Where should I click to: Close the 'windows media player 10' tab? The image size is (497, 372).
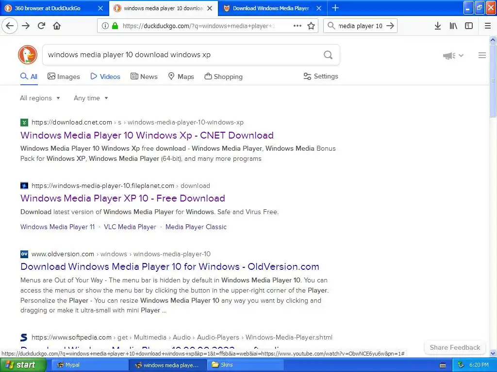[210, 8]
